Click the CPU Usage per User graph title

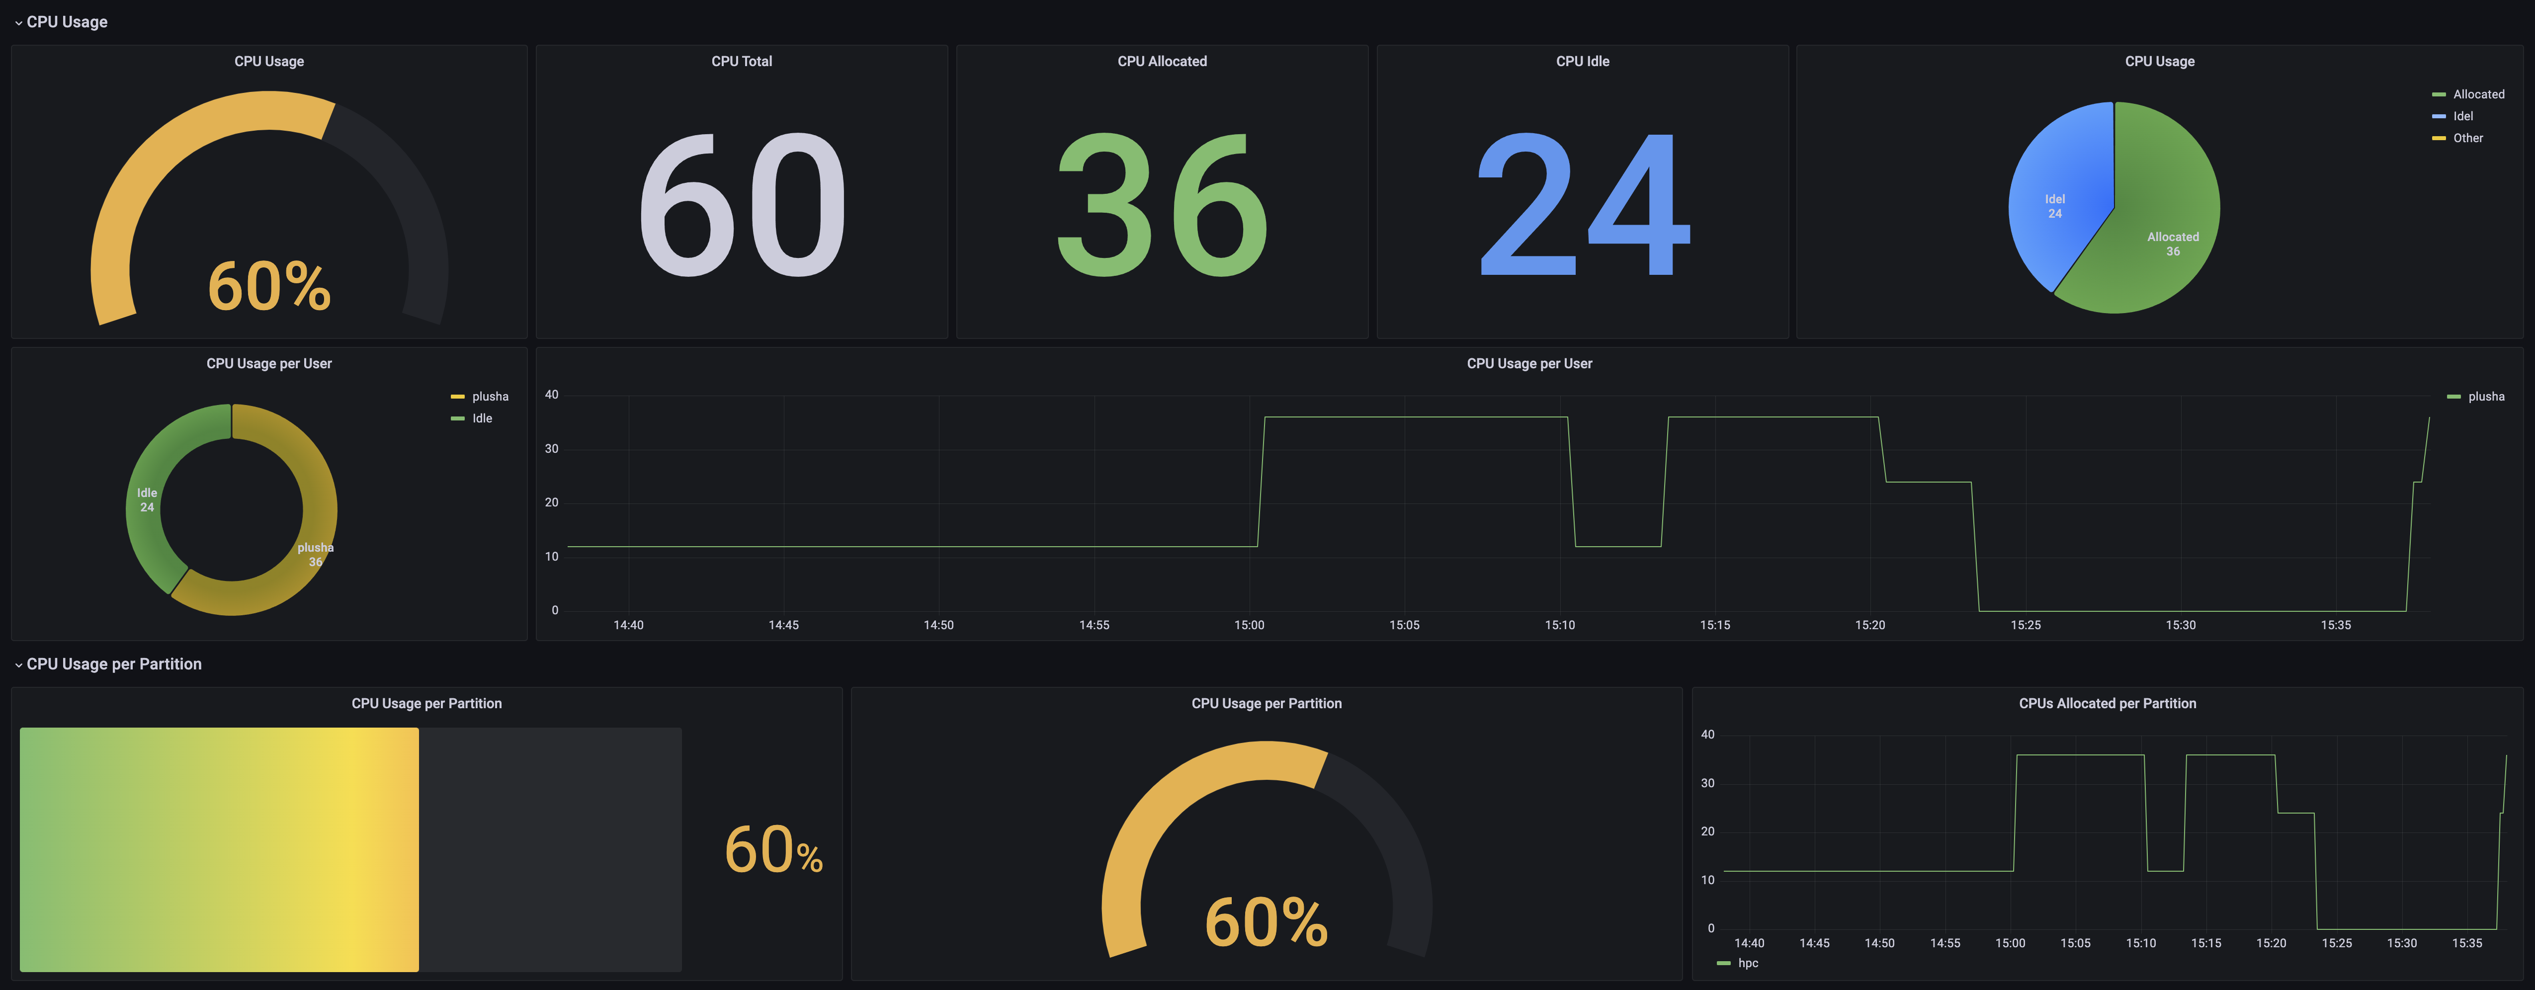1528,364
